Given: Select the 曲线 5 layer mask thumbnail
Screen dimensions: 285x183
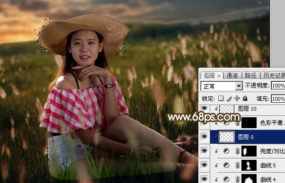Looking at the screenshot, I should coord(249,165).
